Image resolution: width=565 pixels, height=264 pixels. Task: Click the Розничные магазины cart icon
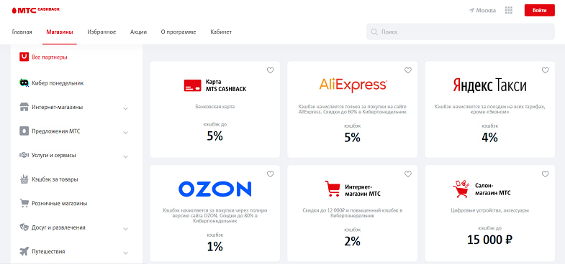pos(24,203)
